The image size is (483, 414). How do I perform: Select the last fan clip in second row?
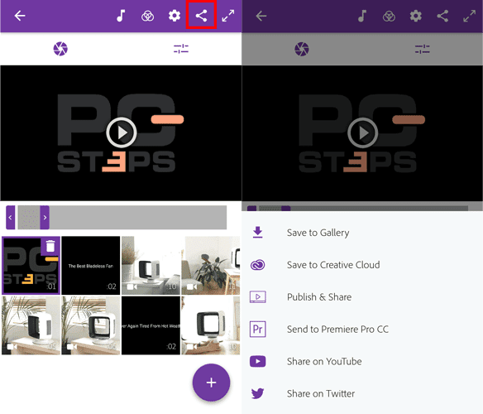(x=211, y=325)
